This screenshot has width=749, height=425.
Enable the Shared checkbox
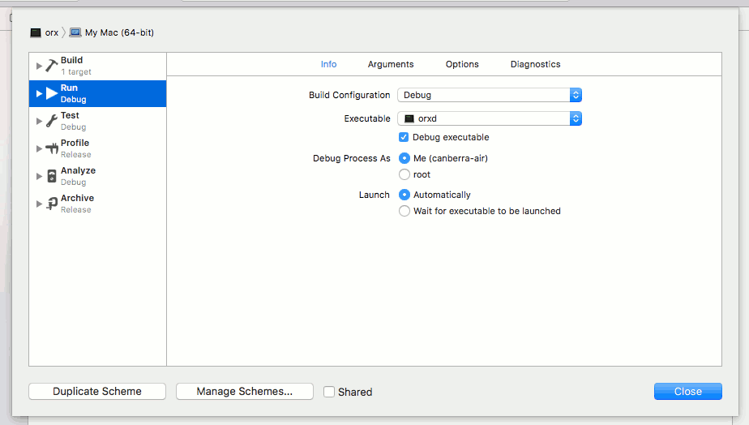click(329, 392)
